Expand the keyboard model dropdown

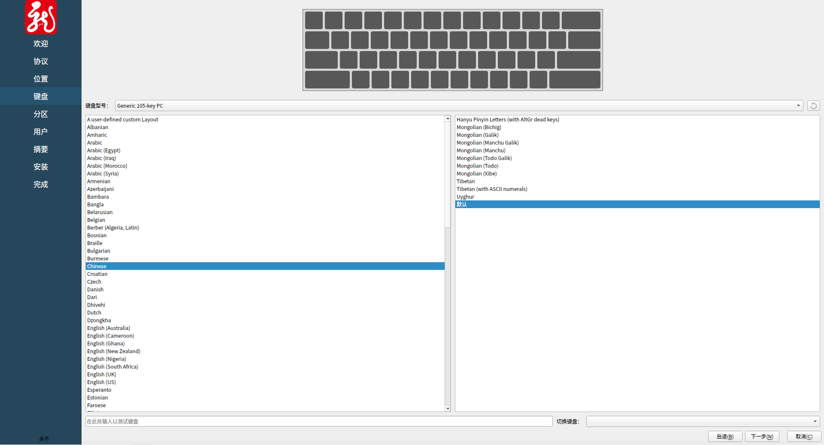798,106
